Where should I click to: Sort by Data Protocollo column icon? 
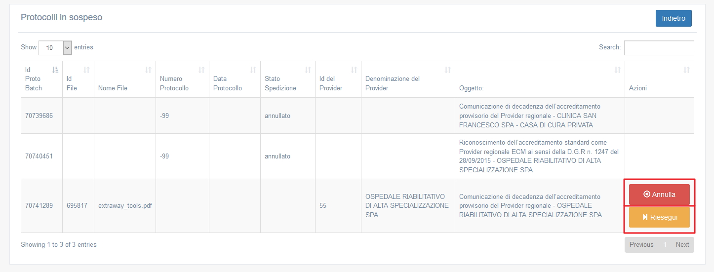[253, 70]
